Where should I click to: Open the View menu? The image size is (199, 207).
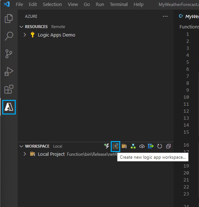pyautogui.click(x=73, y=4)
